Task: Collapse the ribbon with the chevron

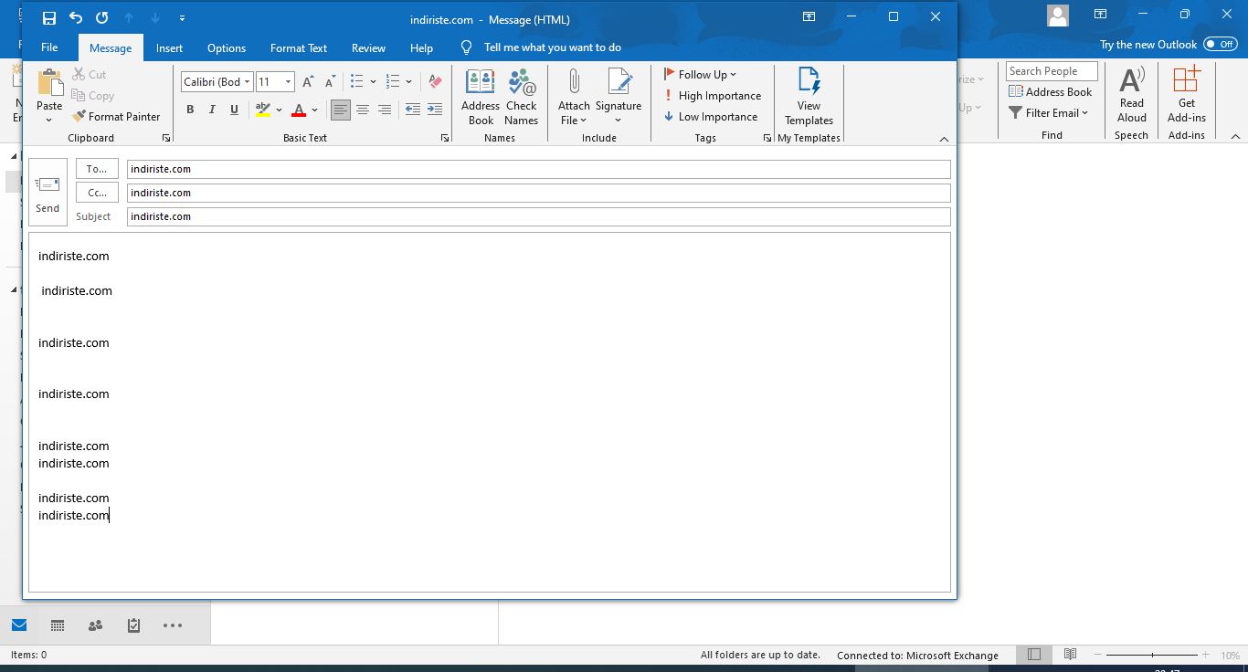Action: click(945, 139)
